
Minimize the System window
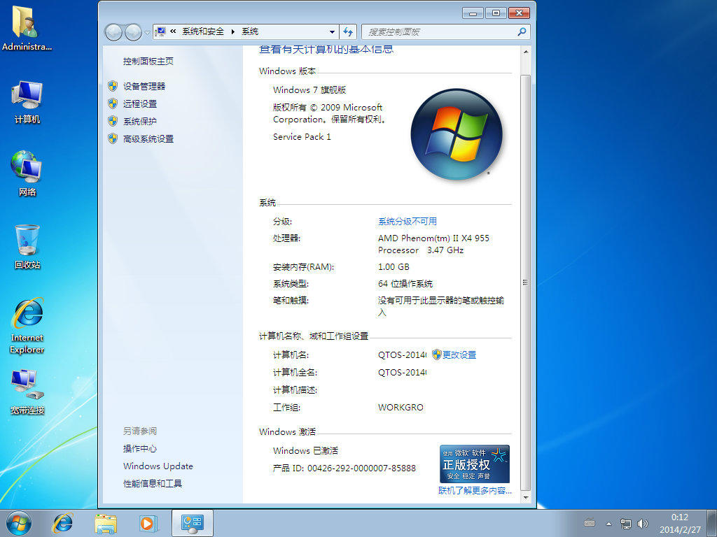[x=473, y=13]
